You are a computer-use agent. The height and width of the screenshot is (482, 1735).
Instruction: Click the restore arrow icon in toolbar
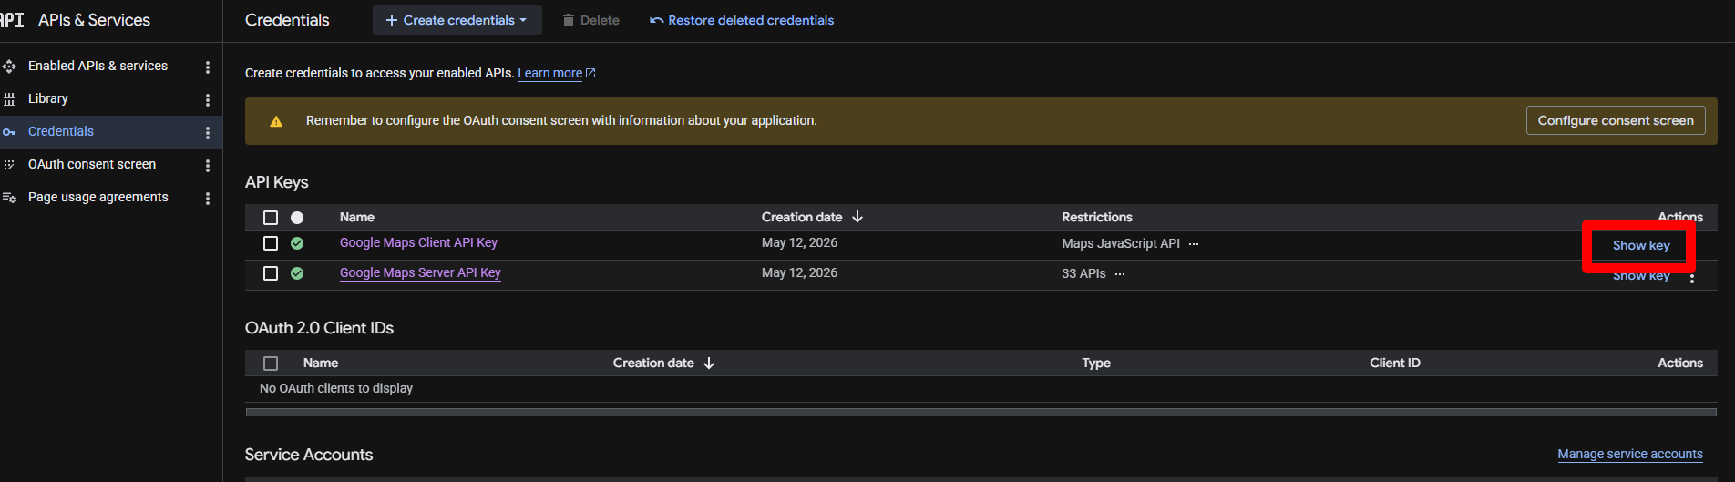pyautogui.click(x=656, y=20)
